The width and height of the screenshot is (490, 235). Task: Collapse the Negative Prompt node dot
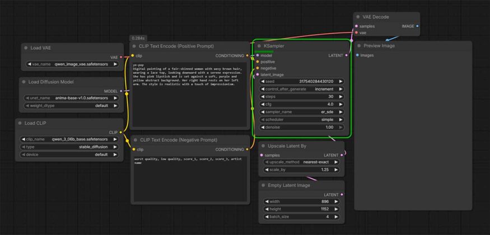click(x=136, y=140)
